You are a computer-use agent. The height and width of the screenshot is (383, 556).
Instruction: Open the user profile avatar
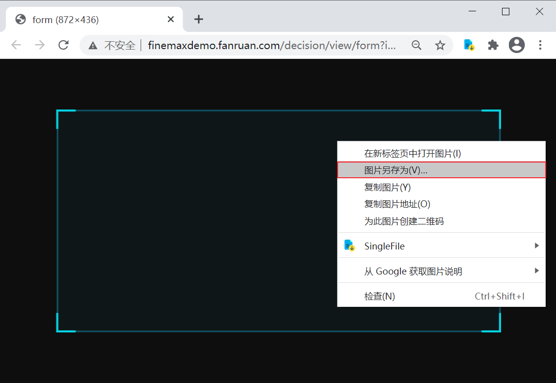click(x=517, y=45)
